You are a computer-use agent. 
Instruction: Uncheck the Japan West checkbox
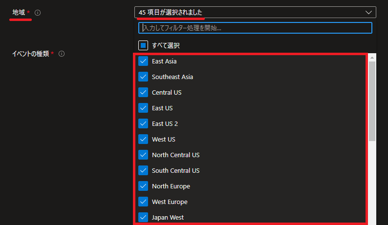[x=143, y=217]
